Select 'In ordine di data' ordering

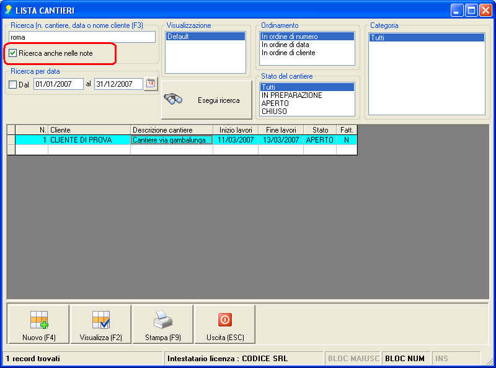tap(307, 45)
